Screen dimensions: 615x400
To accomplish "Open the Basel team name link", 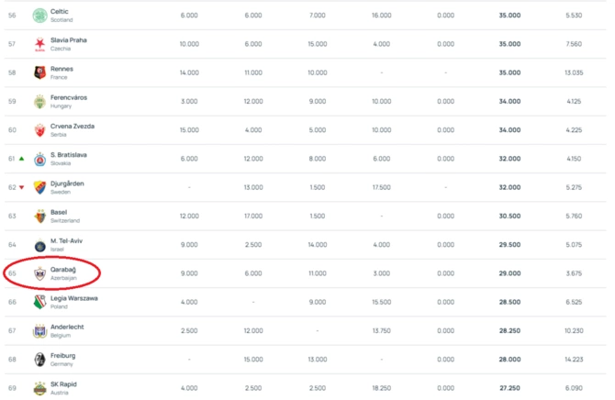I will click(59, 212).
